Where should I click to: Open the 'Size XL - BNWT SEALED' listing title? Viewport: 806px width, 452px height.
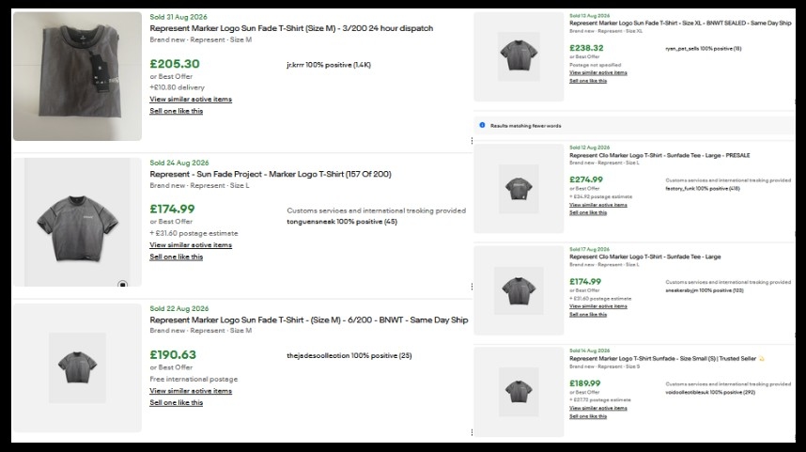680,23
